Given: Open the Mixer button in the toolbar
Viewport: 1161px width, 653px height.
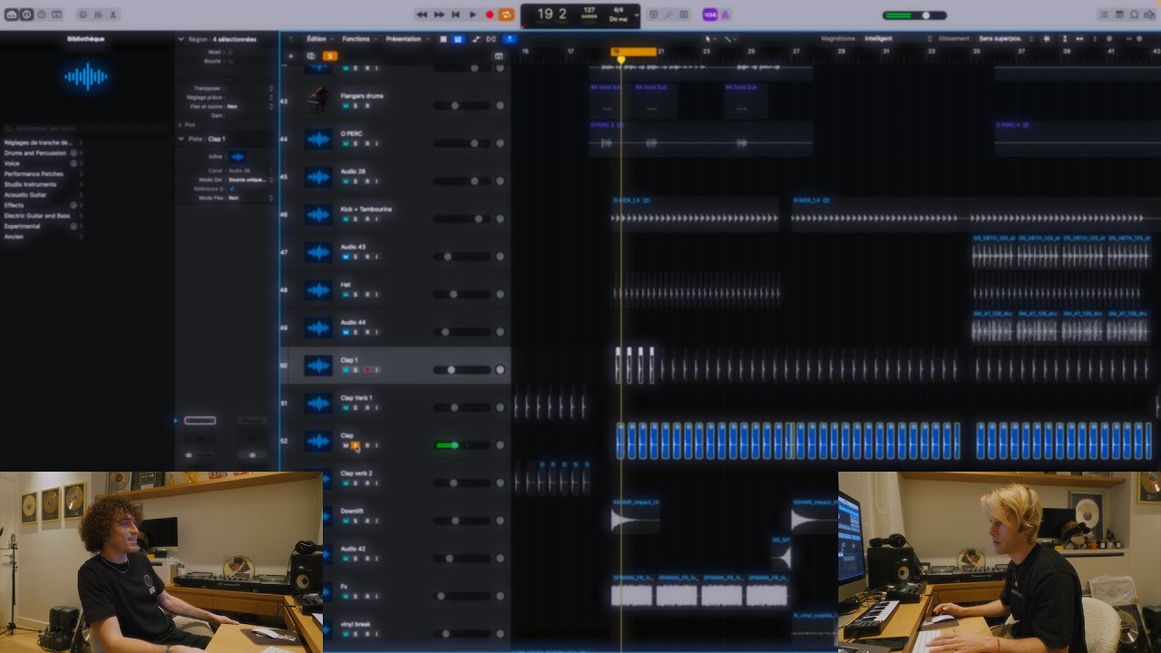Looking at the screenshot, I should click(98, 15).
